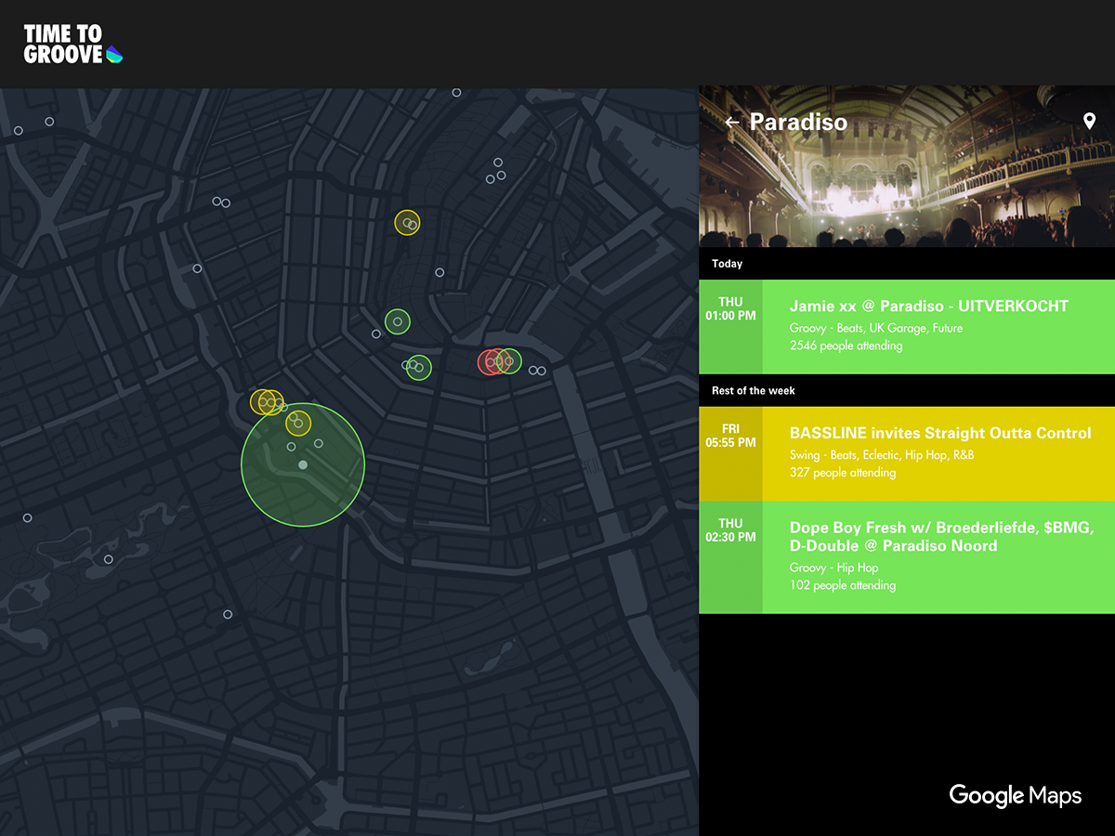Click '2546 people attending' text

pos(846,346)
